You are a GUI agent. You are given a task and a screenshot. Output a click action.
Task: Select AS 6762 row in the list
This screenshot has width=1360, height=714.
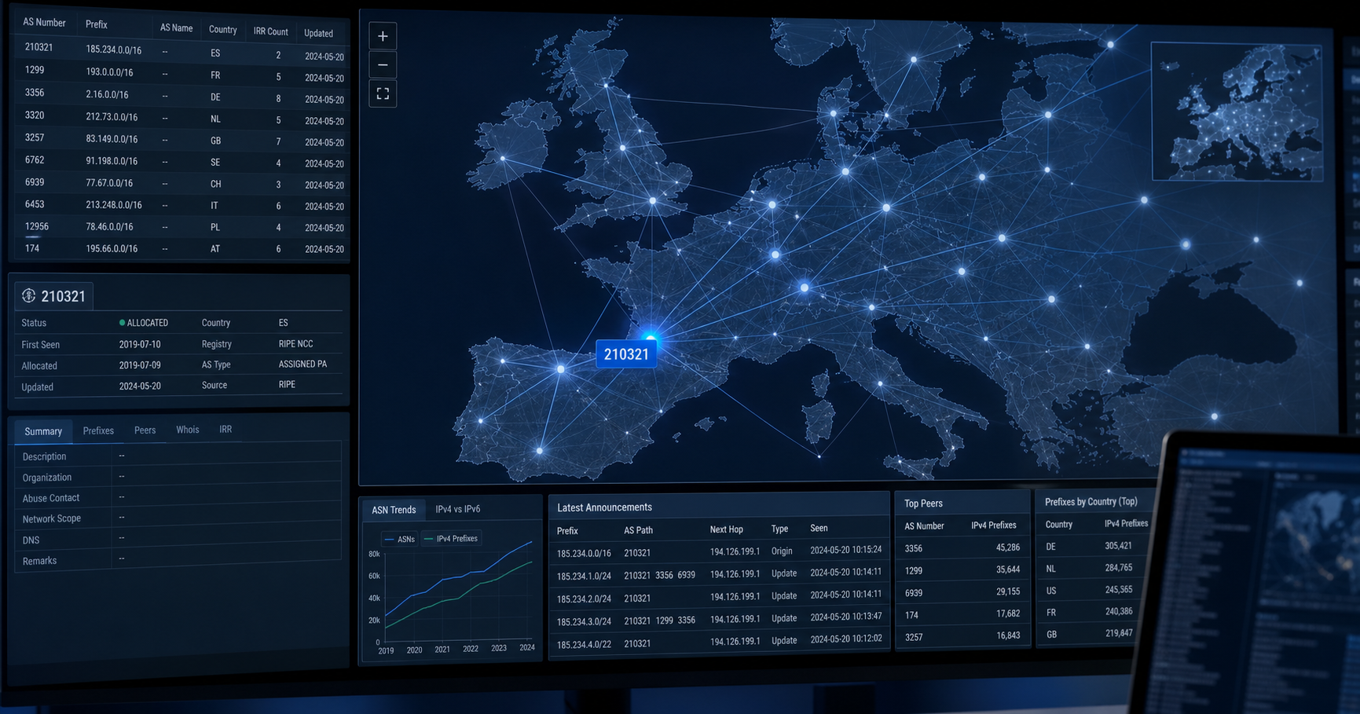(x=182, y=162)
